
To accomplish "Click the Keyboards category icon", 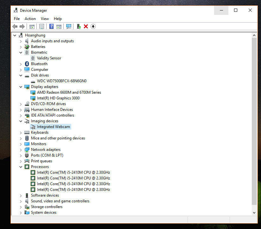I will click(x=27, y=132).
